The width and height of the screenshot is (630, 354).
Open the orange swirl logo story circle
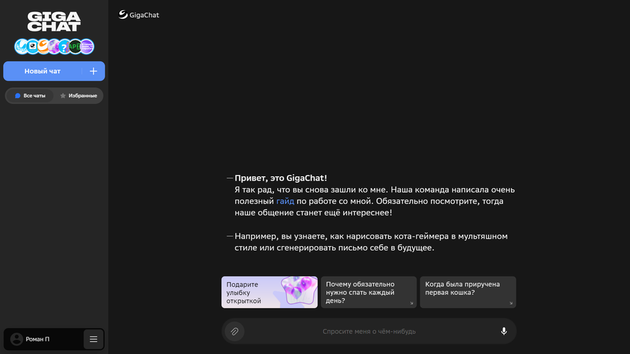click(x=43, y=46)
